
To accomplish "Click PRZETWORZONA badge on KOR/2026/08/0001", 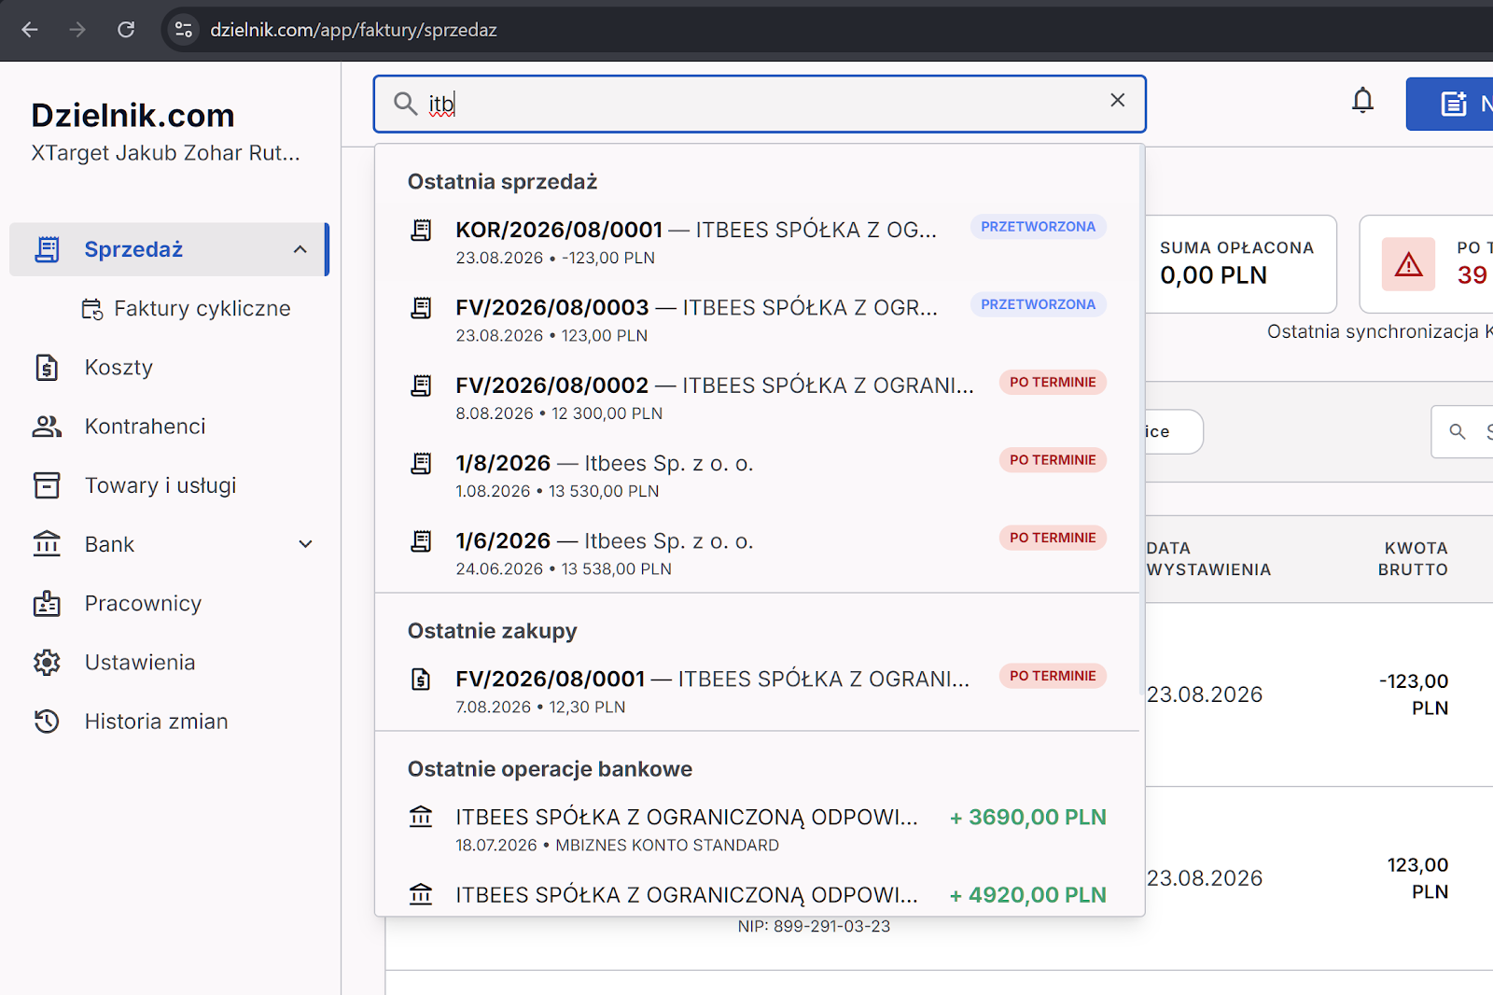I will [x=1038, y=227].
